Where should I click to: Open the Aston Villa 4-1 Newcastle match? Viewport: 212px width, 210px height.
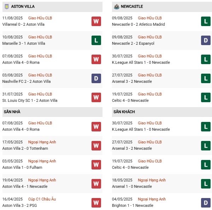point(25,186)
